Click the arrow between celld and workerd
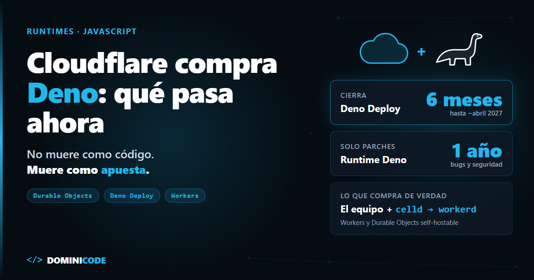 (430, 209)
